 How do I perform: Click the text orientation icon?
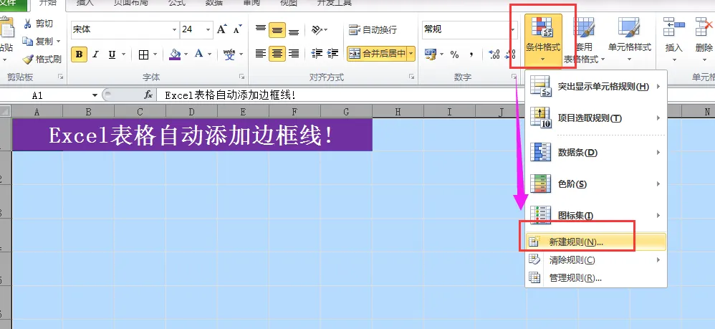[x=317, y=29]
